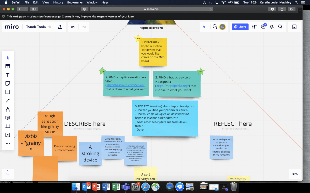Click the Upload tool icon
Viewport: 310px width, 193px height.
[x=8, y=135]
